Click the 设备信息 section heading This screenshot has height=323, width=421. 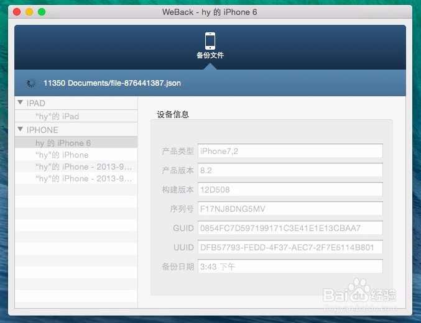pos(173,114)
